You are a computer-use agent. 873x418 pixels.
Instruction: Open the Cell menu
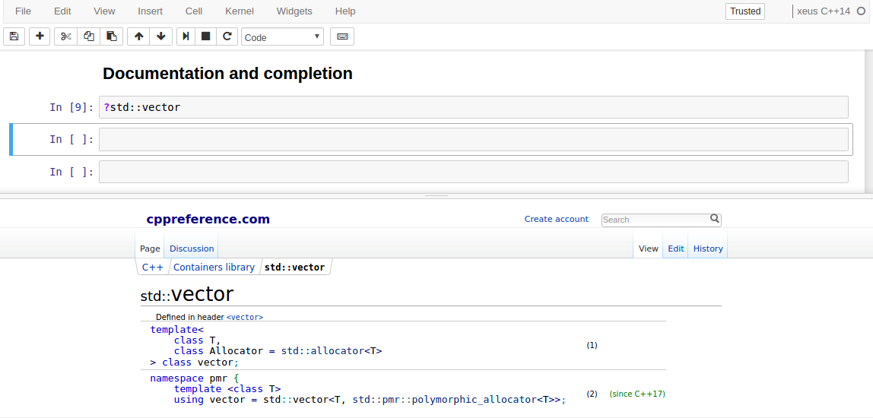pos(194,11)
